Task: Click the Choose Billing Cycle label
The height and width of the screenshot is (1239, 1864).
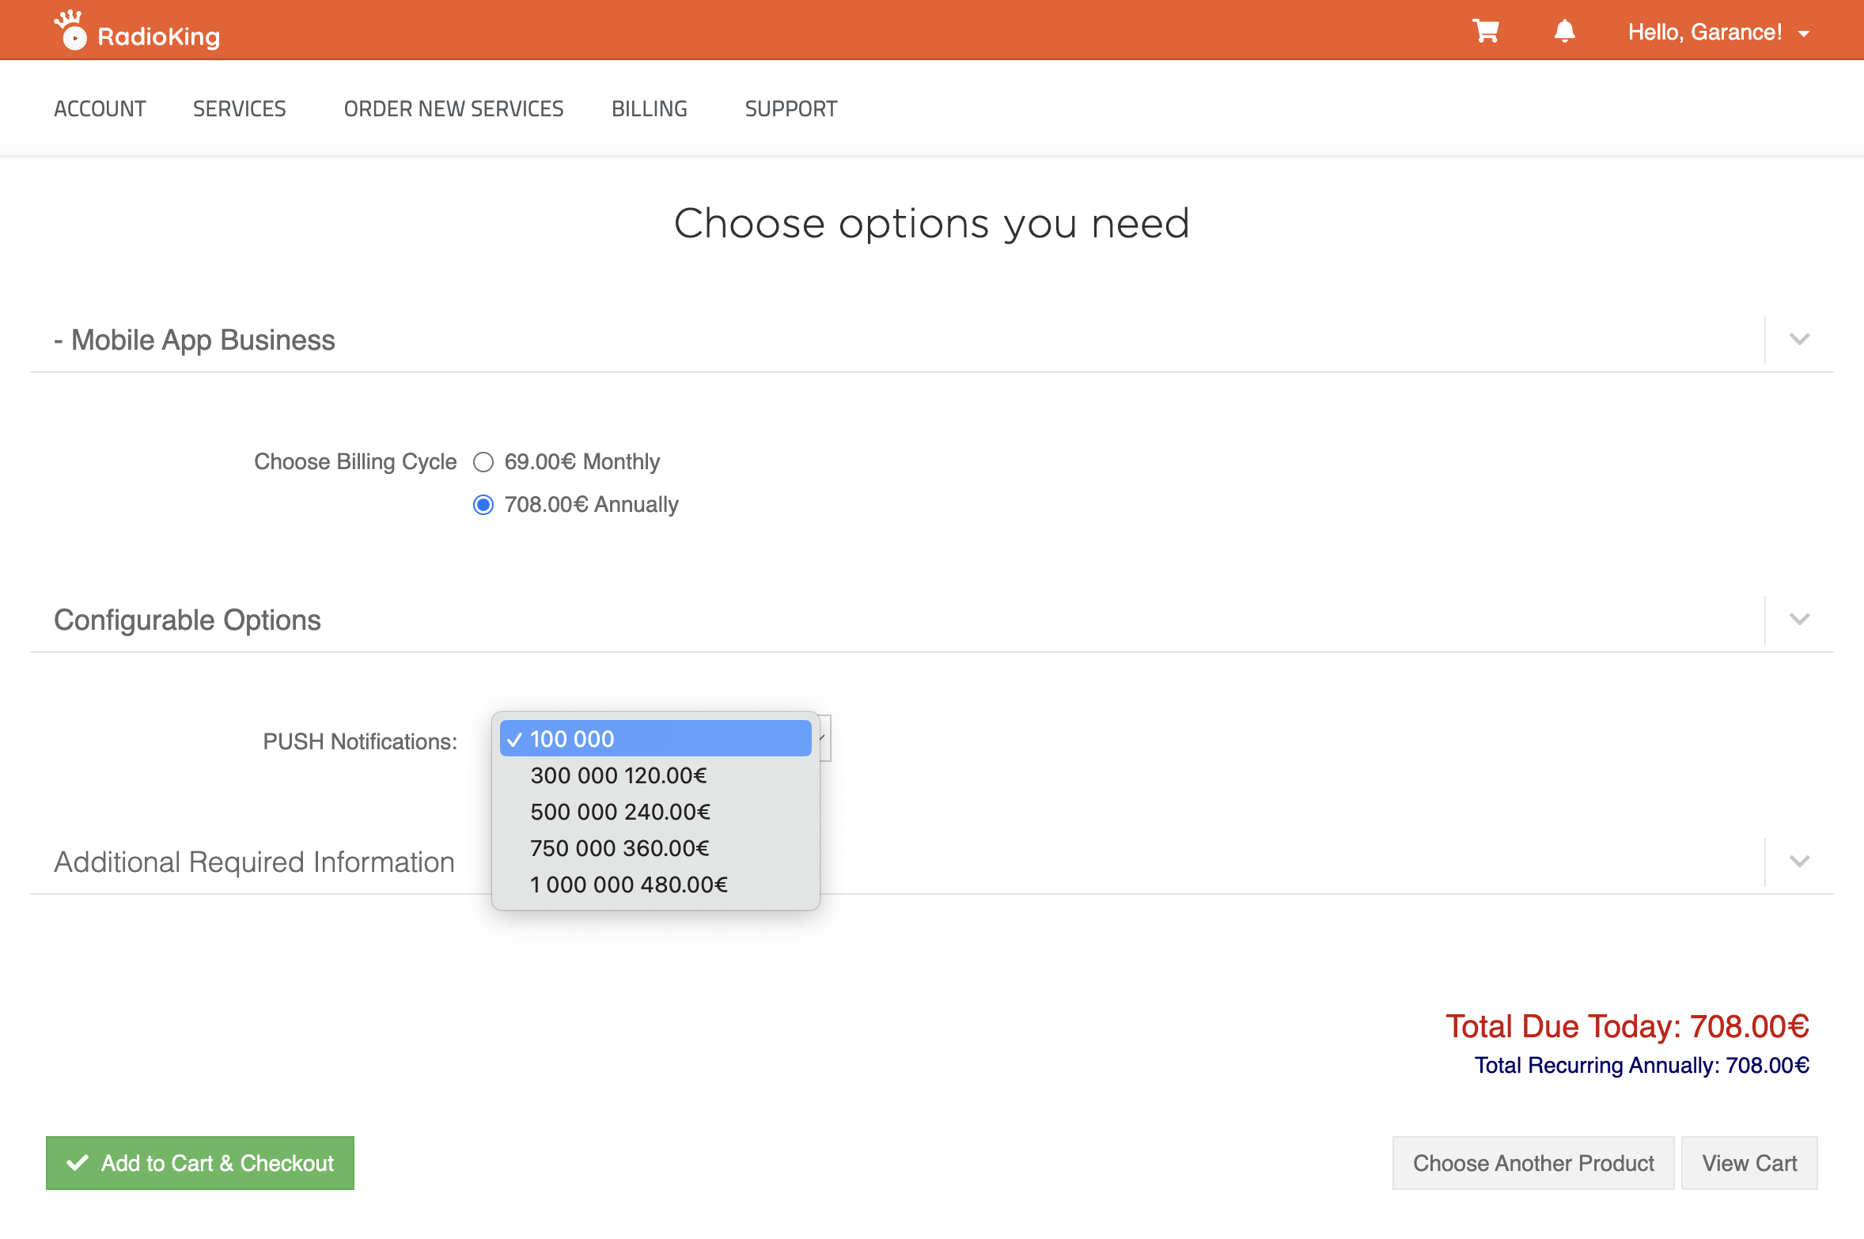Action: point(354,462)
